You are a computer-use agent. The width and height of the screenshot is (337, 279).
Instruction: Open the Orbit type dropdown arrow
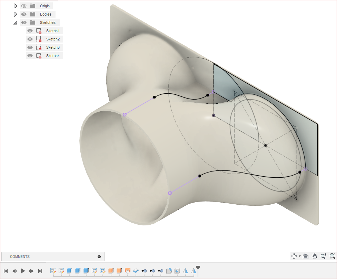[300, 256]
